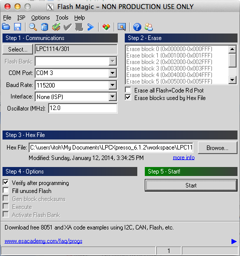Click erase list scroll up arrow

[x=232, y=49]
